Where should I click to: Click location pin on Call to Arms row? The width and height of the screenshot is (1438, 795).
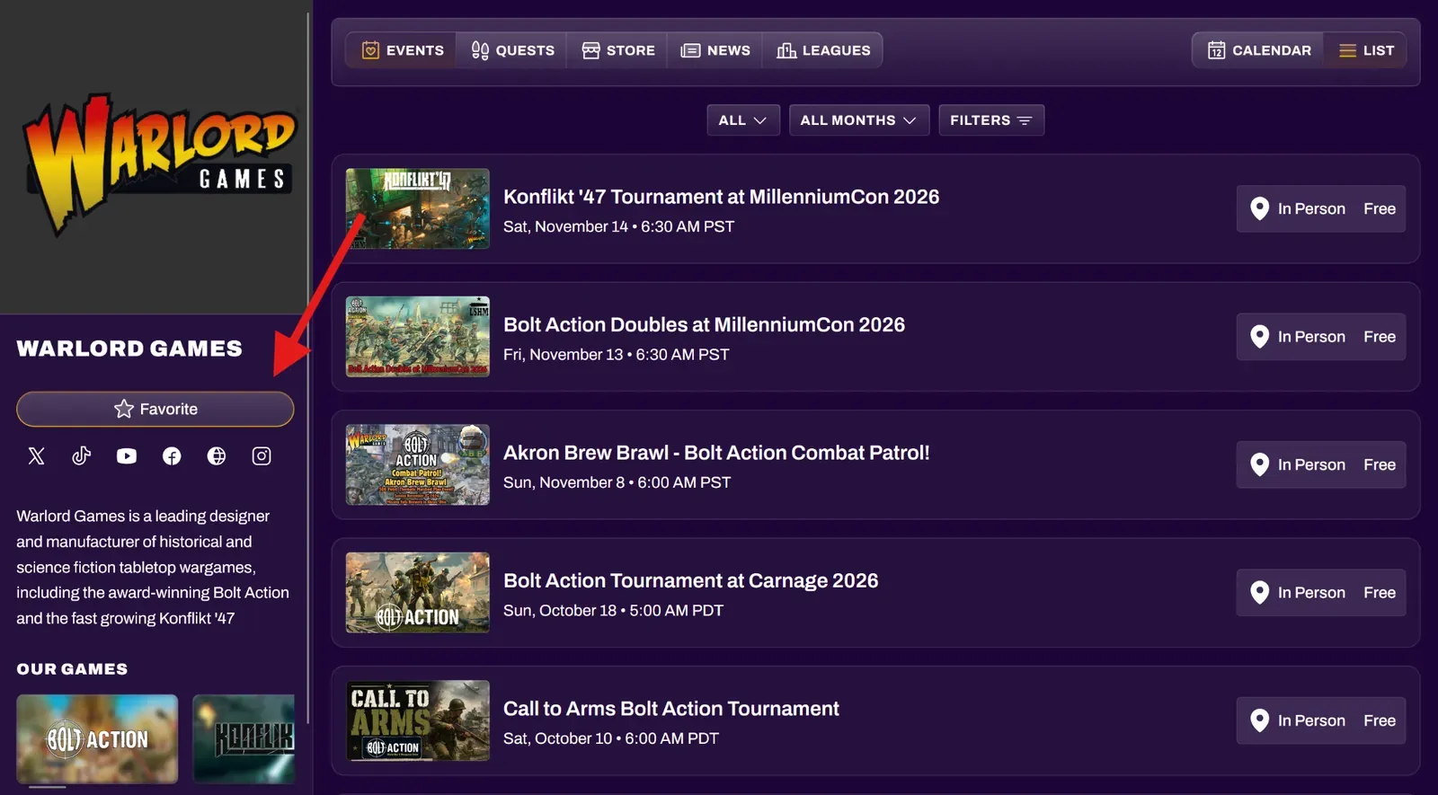[1260, 720]
